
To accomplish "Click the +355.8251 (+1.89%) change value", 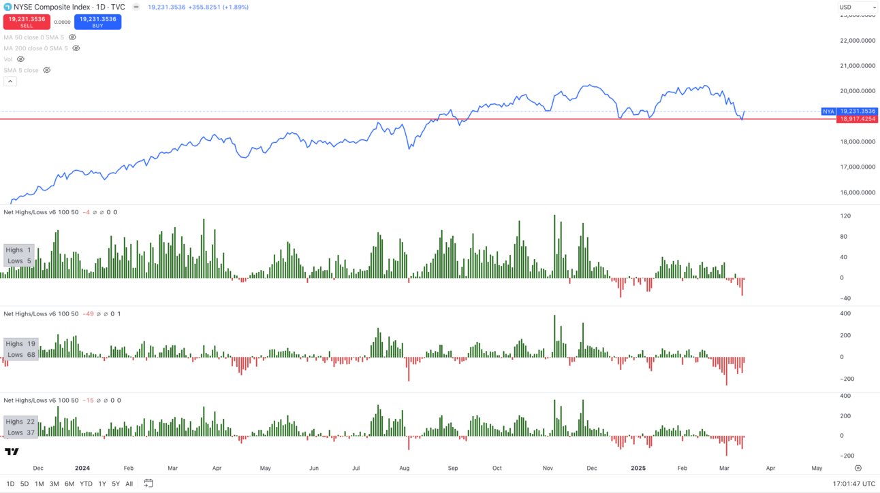I will 219,7.
